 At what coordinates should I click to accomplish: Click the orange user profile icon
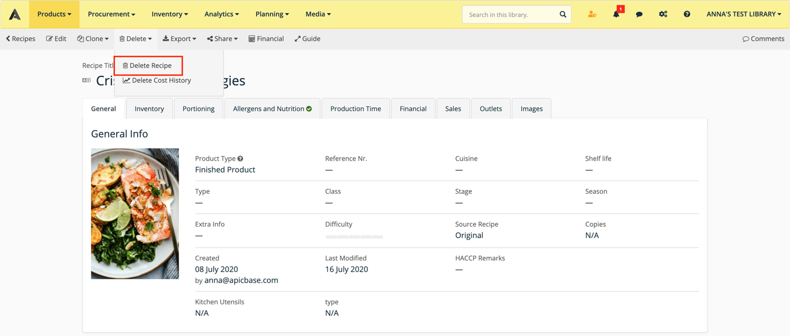[x=592, y=14]
